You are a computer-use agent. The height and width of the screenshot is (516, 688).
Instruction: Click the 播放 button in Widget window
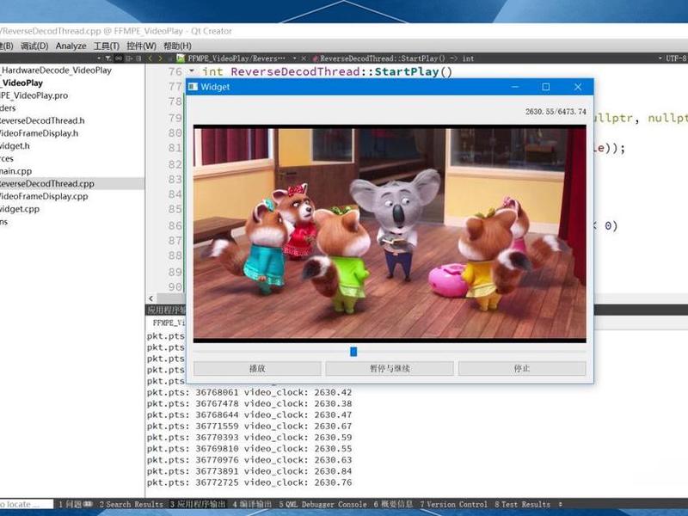coord(257,369)
